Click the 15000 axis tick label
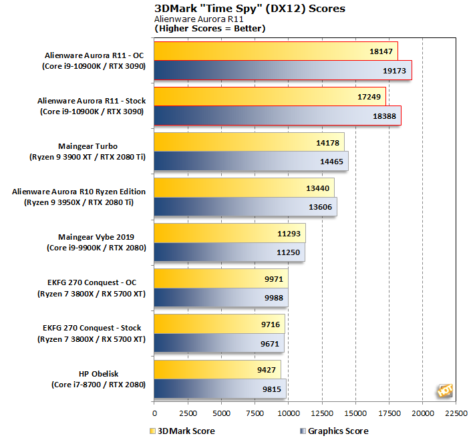 tap(355, 413)
